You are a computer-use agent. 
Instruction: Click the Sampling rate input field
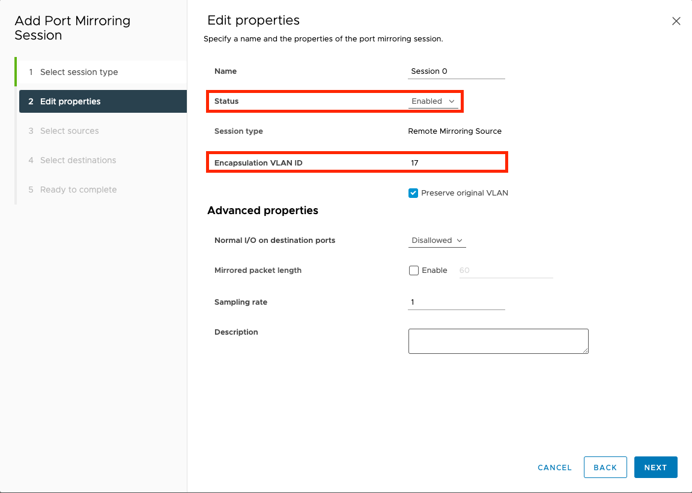[456, 302]
